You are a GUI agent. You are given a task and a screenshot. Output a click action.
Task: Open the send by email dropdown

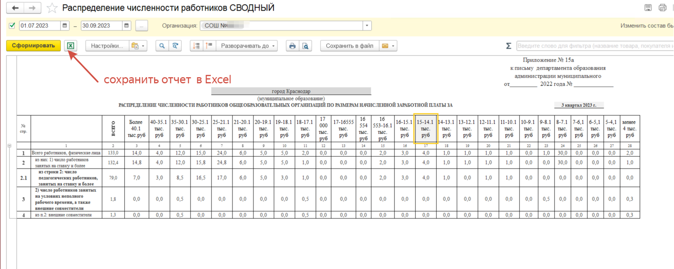[388, 46]
